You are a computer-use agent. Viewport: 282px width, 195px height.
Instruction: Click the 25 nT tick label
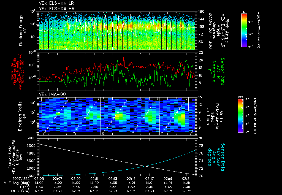(x=200, y=53)
